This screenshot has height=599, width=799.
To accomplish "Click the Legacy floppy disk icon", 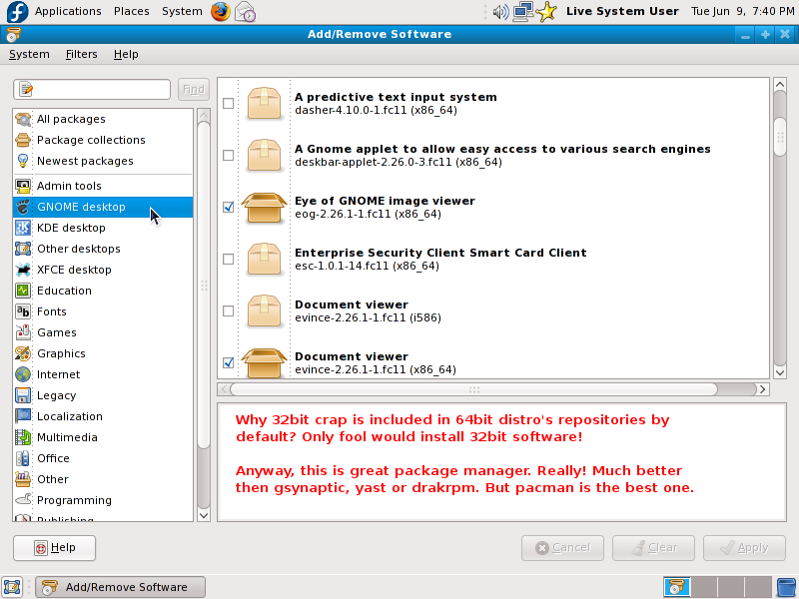I will click(x=23, y=395).
